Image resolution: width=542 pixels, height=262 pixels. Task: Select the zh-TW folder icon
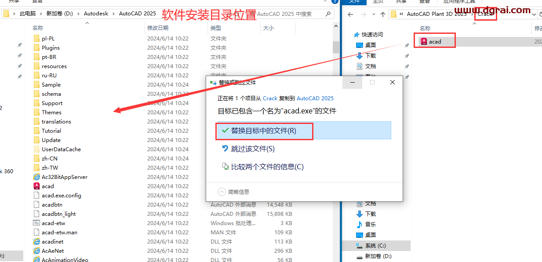[36, 168]
